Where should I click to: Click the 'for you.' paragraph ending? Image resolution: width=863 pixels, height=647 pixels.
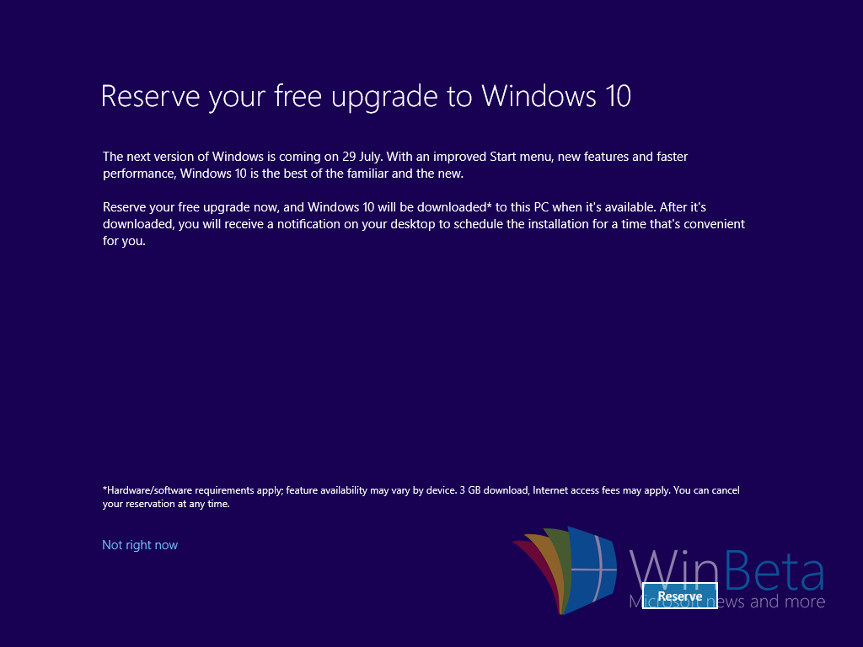(x=124, y=241)
